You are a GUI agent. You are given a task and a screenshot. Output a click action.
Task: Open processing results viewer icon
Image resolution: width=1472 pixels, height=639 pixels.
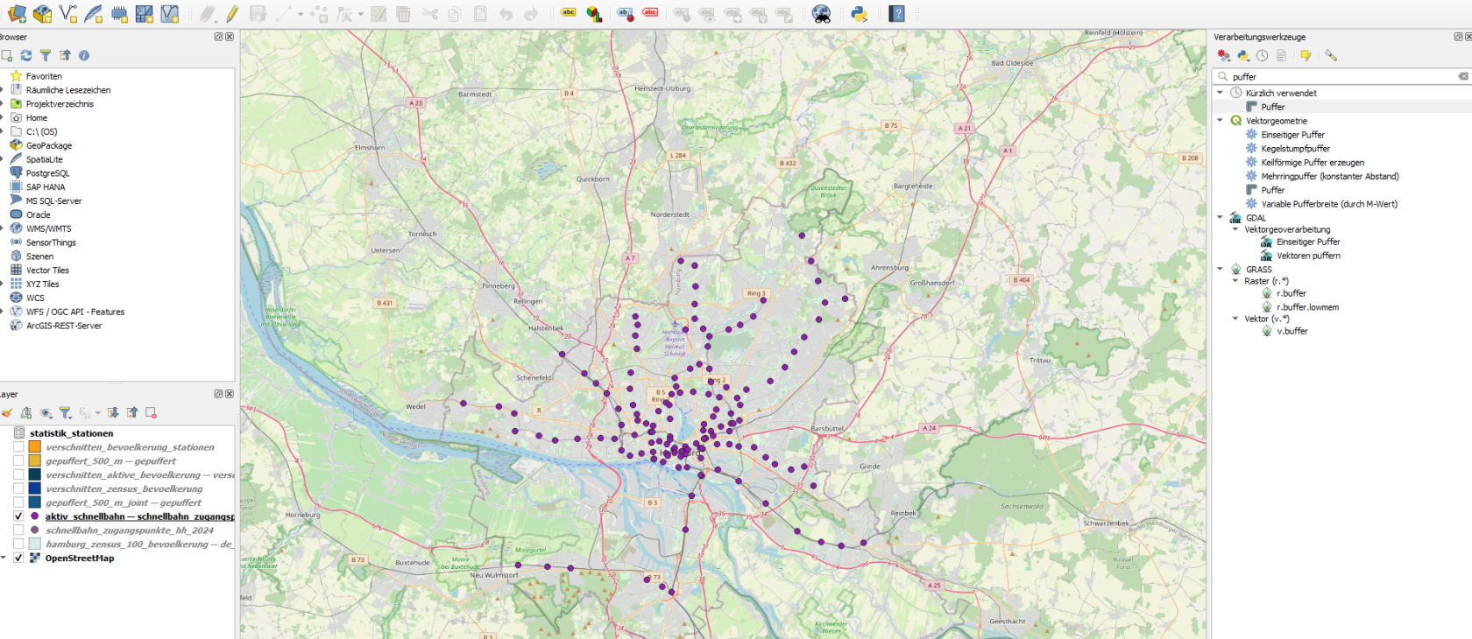1281,55
